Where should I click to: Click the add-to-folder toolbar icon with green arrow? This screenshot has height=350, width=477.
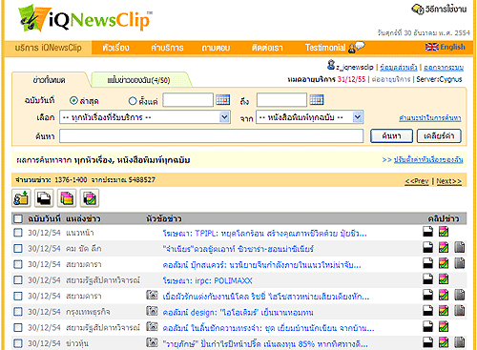click(21, 198)
